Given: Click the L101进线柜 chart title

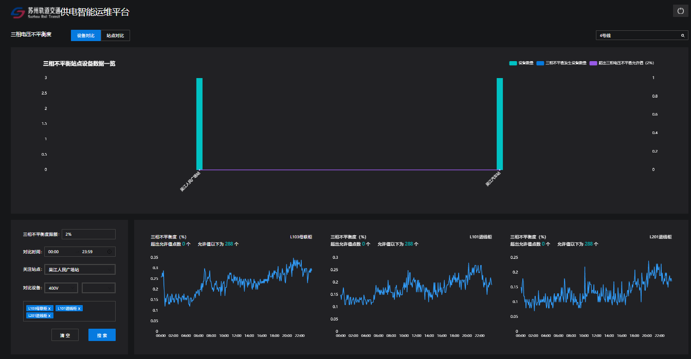Looking at the screenshot, I should (x=481, y=237).
